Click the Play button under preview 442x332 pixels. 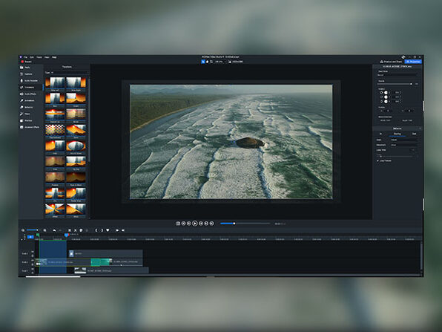[x=195, y=224]
